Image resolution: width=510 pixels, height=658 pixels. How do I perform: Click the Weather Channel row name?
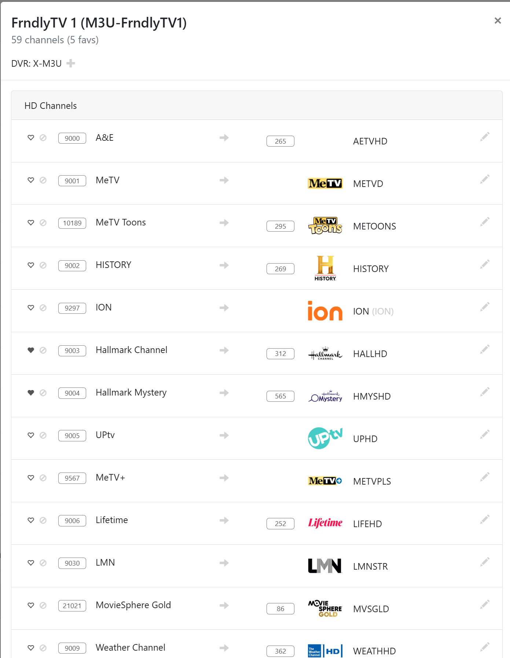click(130, 647)
